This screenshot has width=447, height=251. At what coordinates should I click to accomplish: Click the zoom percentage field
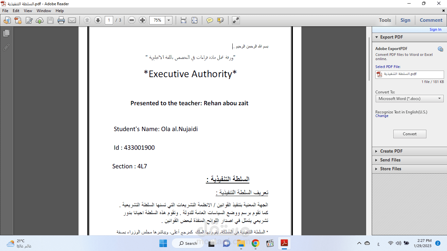(x=157, y=20)
